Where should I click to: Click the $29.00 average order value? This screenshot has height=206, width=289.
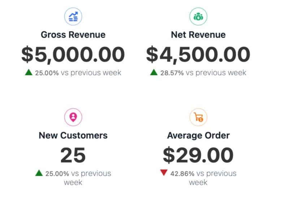(x=198, y=155)
